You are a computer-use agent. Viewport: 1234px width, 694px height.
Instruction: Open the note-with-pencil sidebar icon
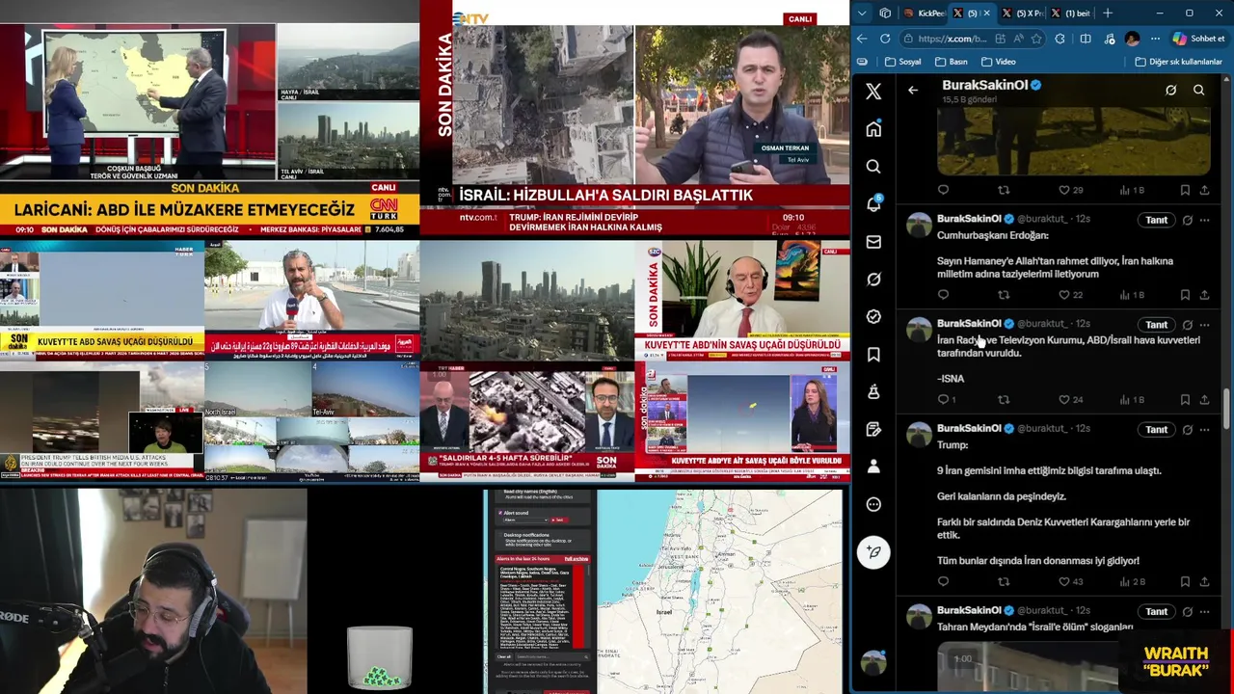coord(873,429)
